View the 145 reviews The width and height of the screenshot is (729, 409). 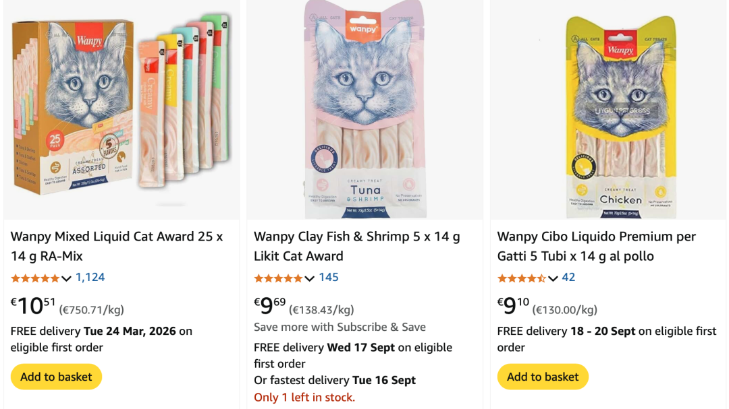coord(329,277)
